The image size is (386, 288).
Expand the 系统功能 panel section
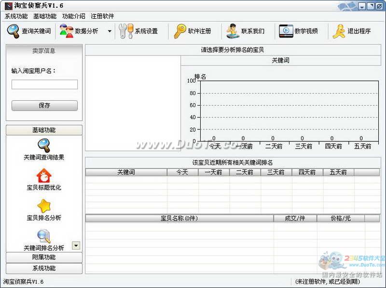click(x=44, y=268)
